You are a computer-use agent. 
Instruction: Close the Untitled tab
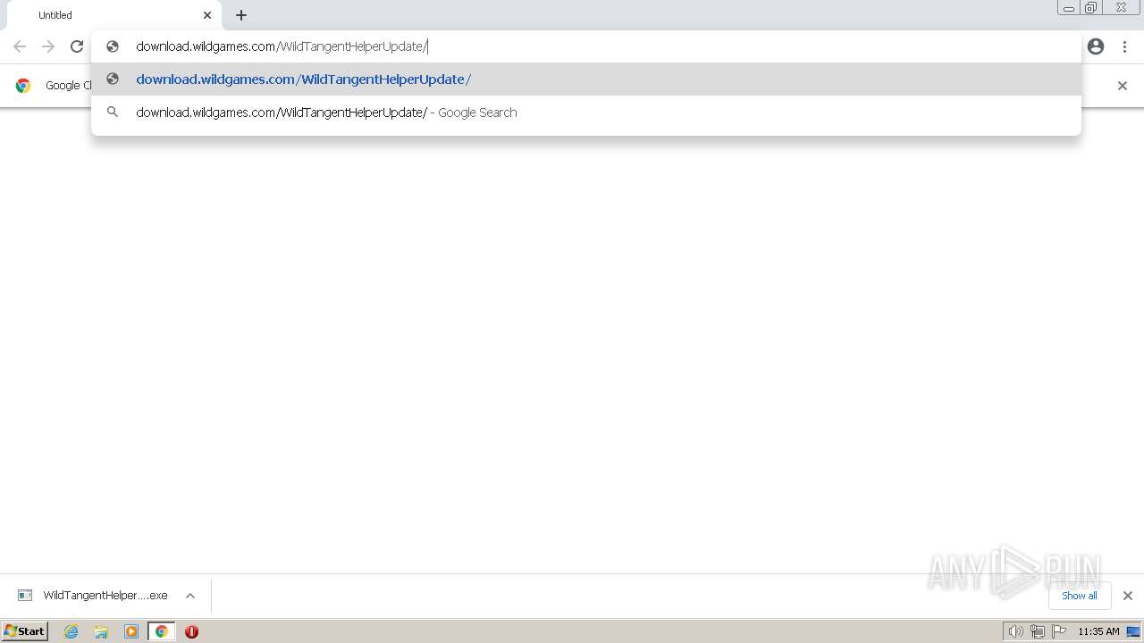tap(207, 15)
